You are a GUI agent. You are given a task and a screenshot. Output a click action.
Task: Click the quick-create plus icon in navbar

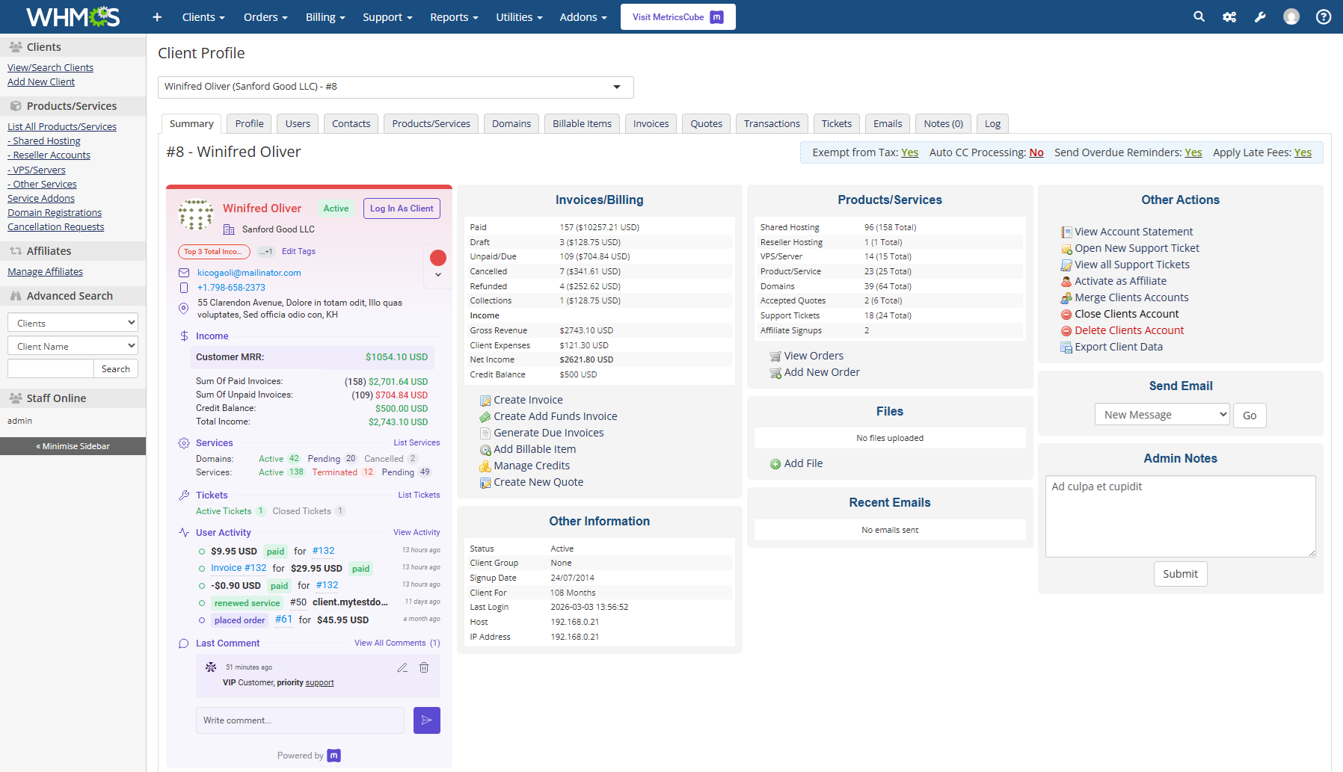click(x=156, y=16)
